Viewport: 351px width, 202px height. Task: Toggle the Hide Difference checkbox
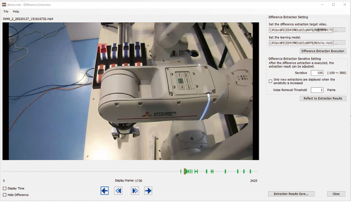(x=5, y=195)
